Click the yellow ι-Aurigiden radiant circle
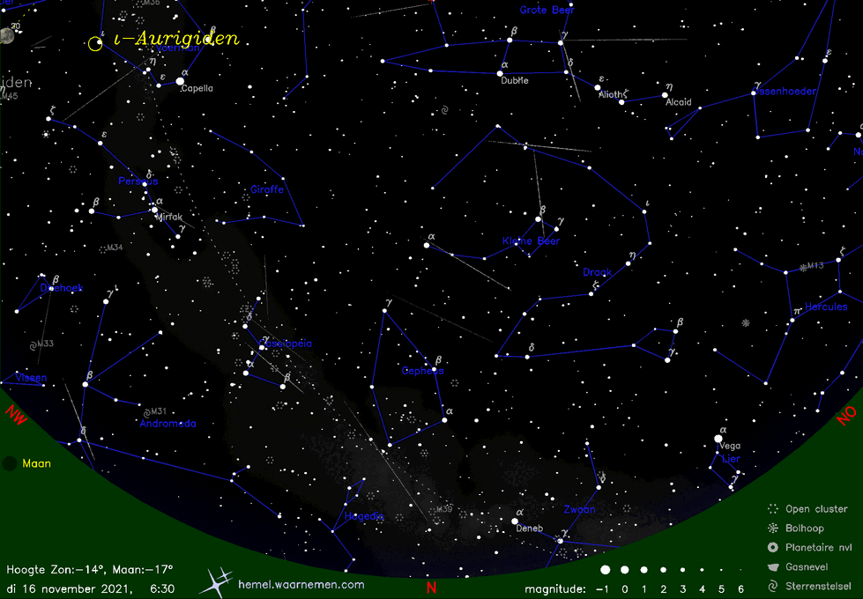The image size is (863, 599). coord(95,43)
